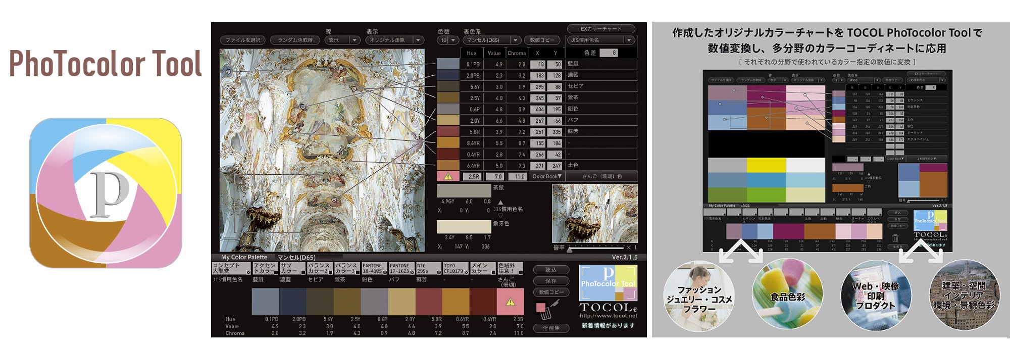1010x345 pixels.
Task: Click the warning icon on pink palette swatch
Action: [510, 302]
